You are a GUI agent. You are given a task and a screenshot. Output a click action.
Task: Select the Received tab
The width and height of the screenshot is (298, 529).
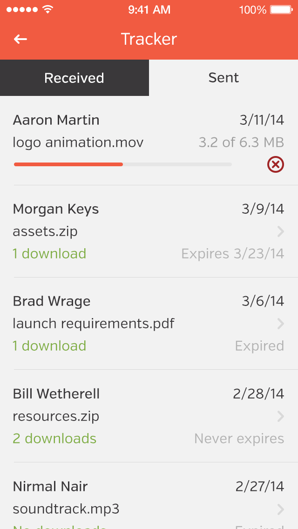[x=74, y=78]
